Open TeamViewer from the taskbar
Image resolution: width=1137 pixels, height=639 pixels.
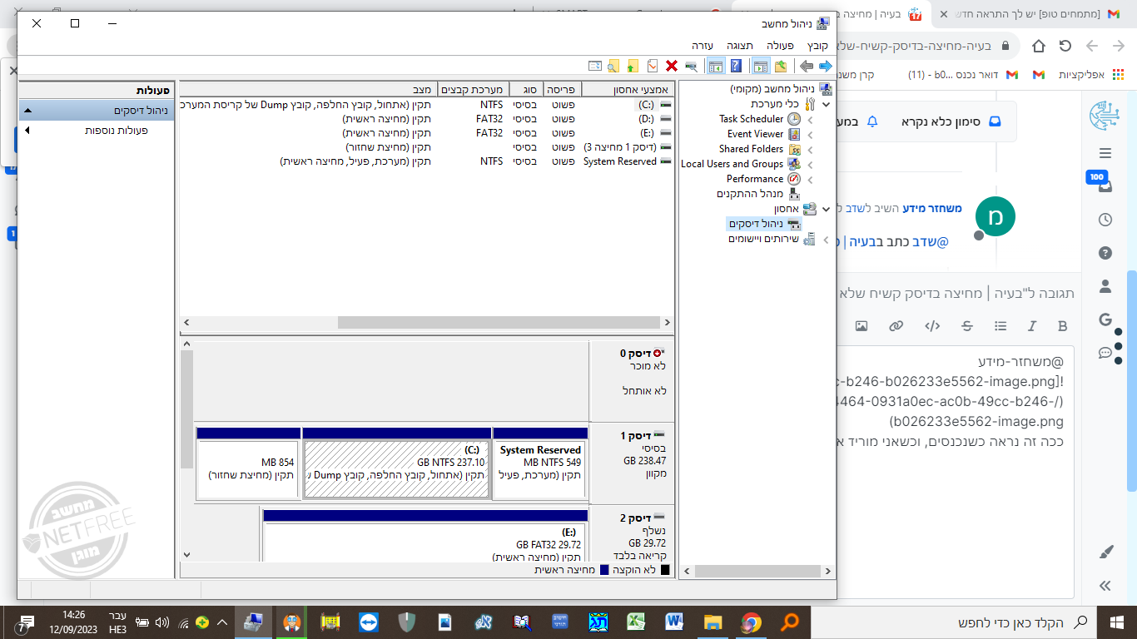pyautogui.click(x=368, y=622)
